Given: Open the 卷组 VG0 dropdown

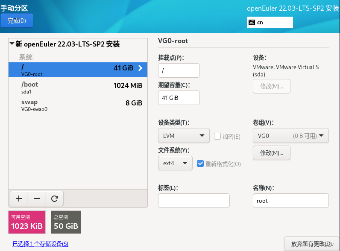Looking at the screenshot, I should tap(291, 136).
